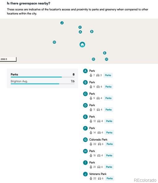
Task: Click the Parks tag under Colorado Park
Action: point(110,144)
